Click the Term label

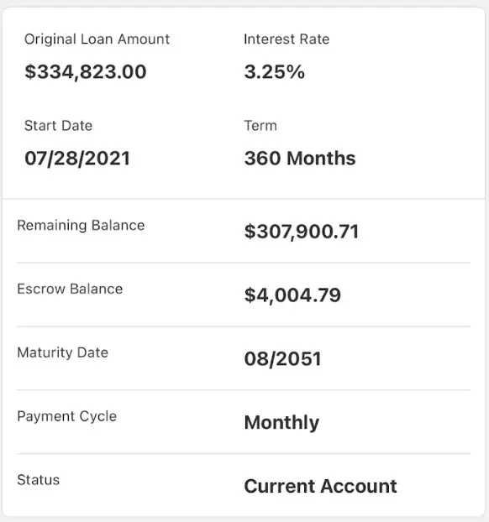(x=260, y=126)
